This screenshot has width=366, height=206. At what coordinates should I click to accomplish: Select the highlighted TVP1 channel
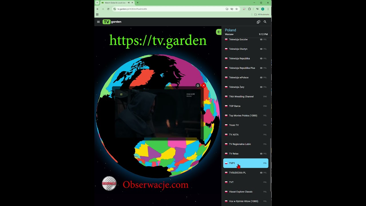[x=246, y=163]
